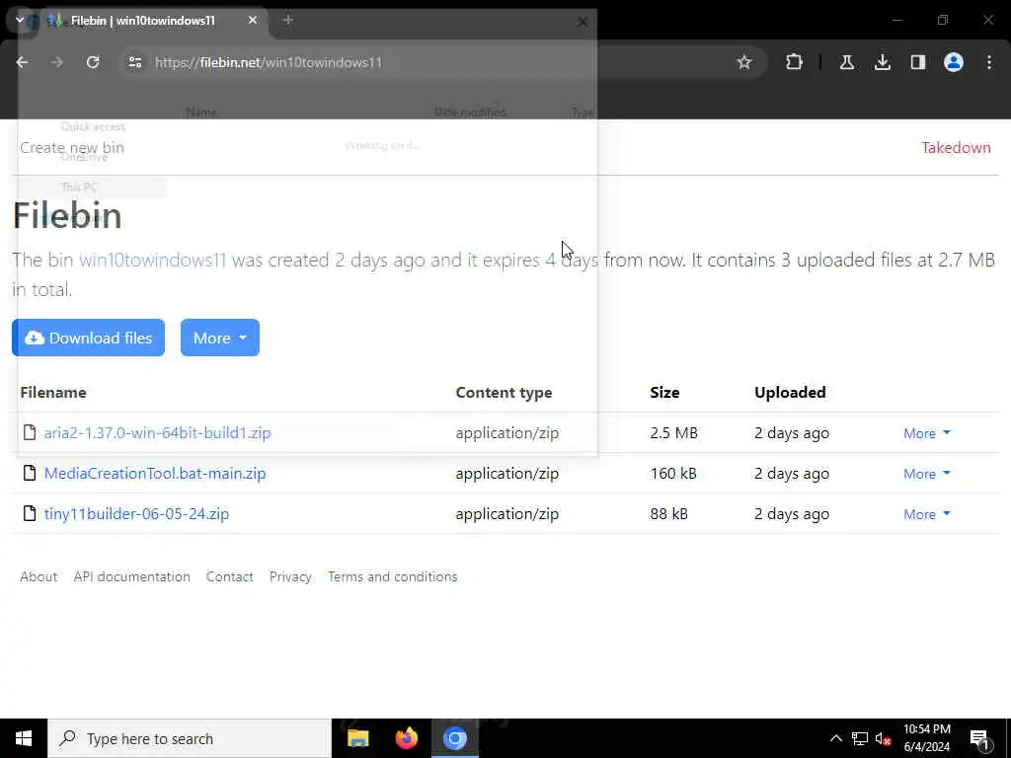Open API documentation footer link
Image resolution: width=1011 pixels, height=758 pixels.
131,576
